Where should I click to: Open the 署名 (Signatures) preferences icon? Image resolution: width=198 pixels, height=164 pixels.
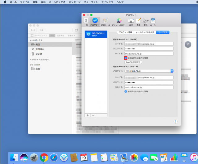[x=145, y=21]
